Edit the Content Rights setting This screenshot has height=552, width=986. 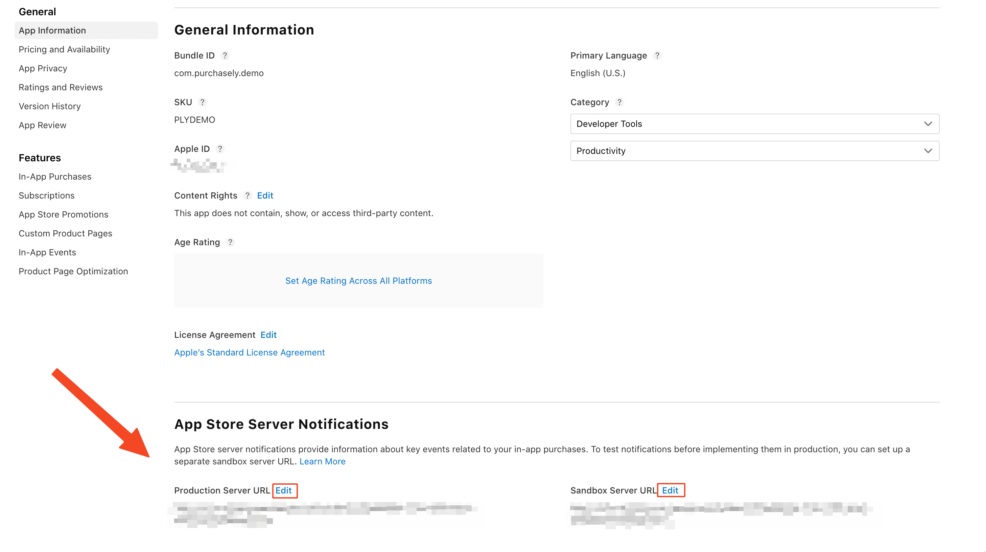click(x=265, y=195)
